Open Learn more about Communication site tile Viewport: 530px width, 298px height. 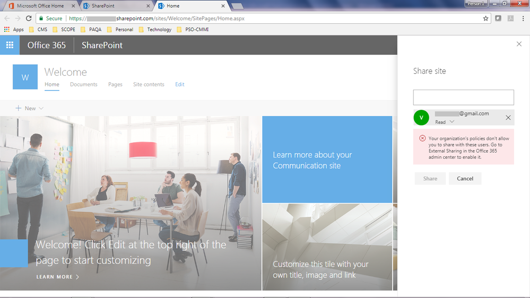pos(327,160)
